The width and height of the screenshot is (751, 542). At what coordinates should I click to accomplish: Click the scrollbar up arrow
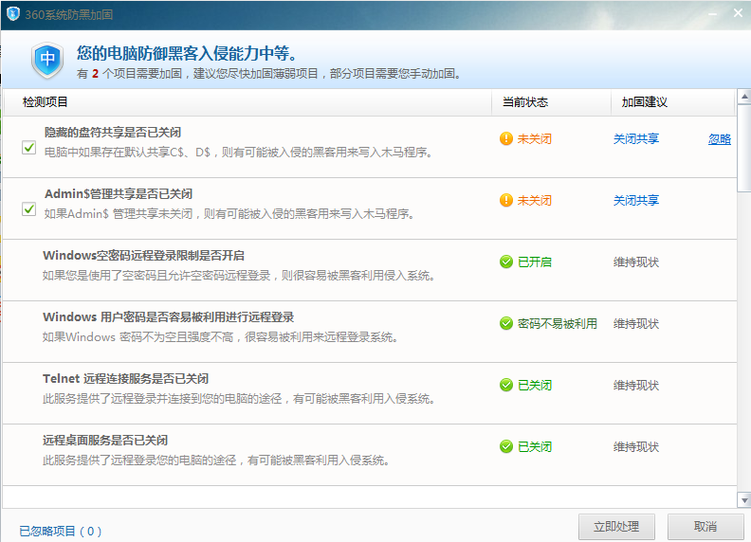click(742, 97)
